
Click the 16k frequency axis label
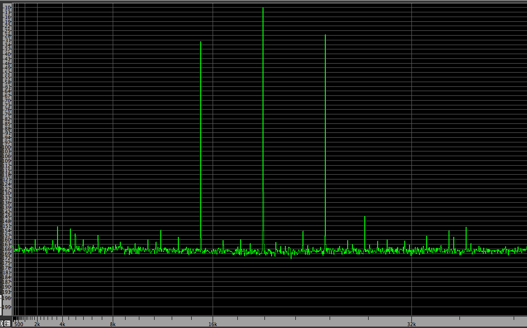click(213, 324)
